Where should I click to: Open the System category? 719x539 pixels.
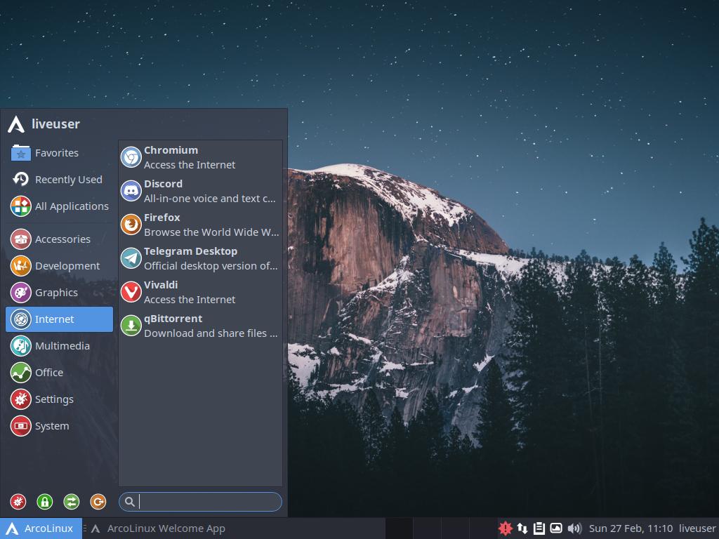click(x=59, y=426)
